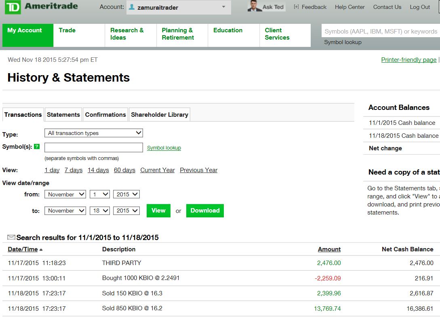Open the Printer-friendly page link

[408, 60]
